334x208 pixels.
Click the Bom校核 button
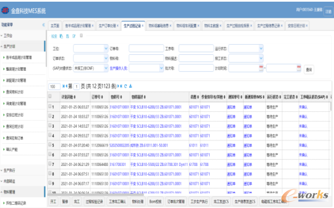click(155, 201)
